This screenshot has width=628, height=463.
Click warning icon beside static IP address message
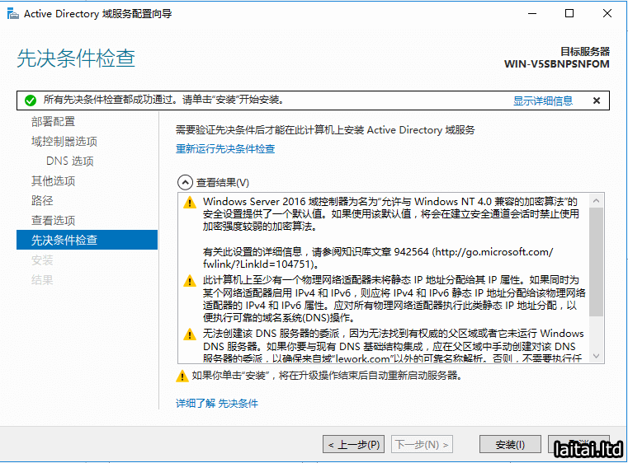pos(190,282)
